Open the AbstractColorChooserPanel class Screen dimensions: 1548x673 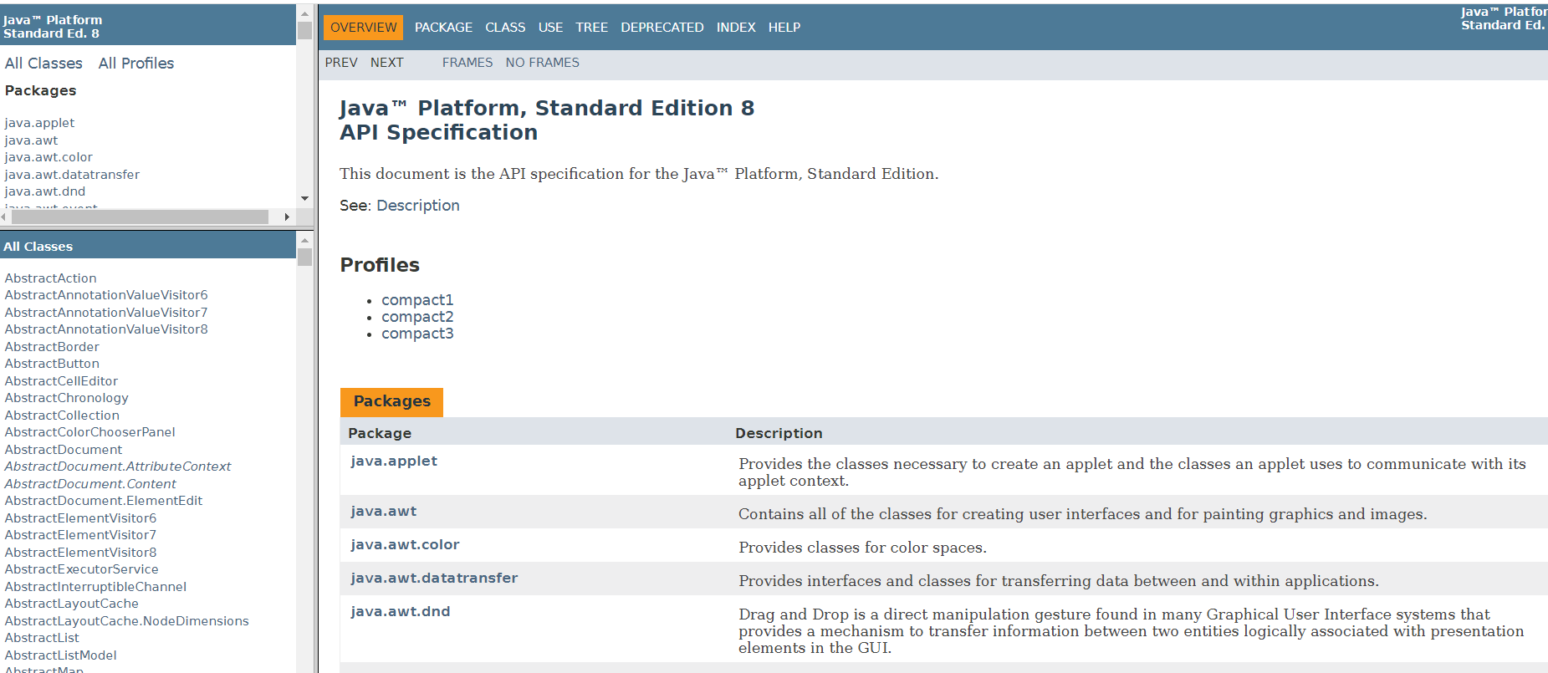(90, 432)
